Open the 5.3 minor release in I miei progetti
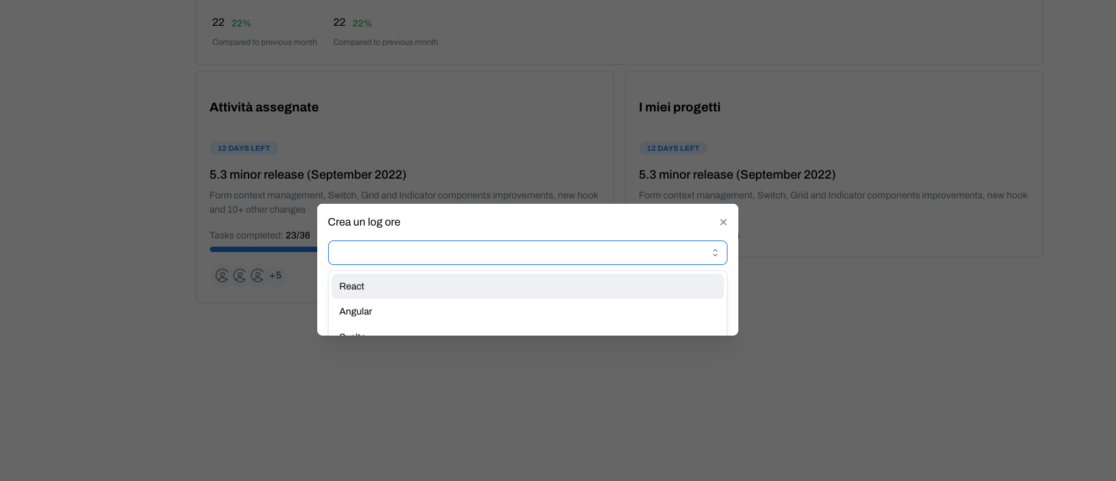Image resolution: width=1116 pixels, height=481 pixels. pyautogui.click(x=737, y=175)
